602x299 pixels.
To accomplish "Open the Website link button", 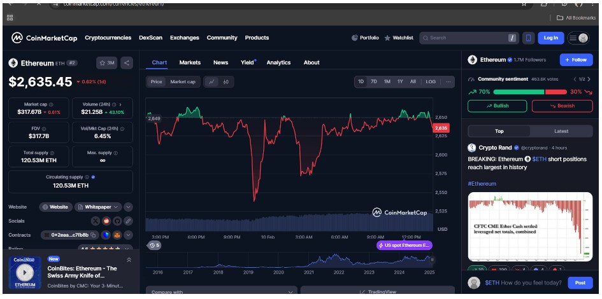I will [x=55, y=207].
